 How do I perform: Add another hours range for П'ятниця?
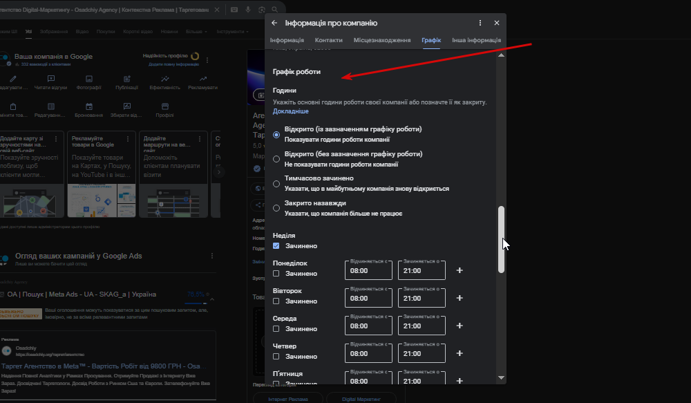tap(460, 380)
